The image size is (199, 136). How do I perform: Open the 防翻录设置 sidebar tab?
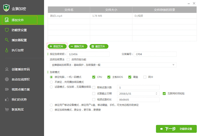22,30
